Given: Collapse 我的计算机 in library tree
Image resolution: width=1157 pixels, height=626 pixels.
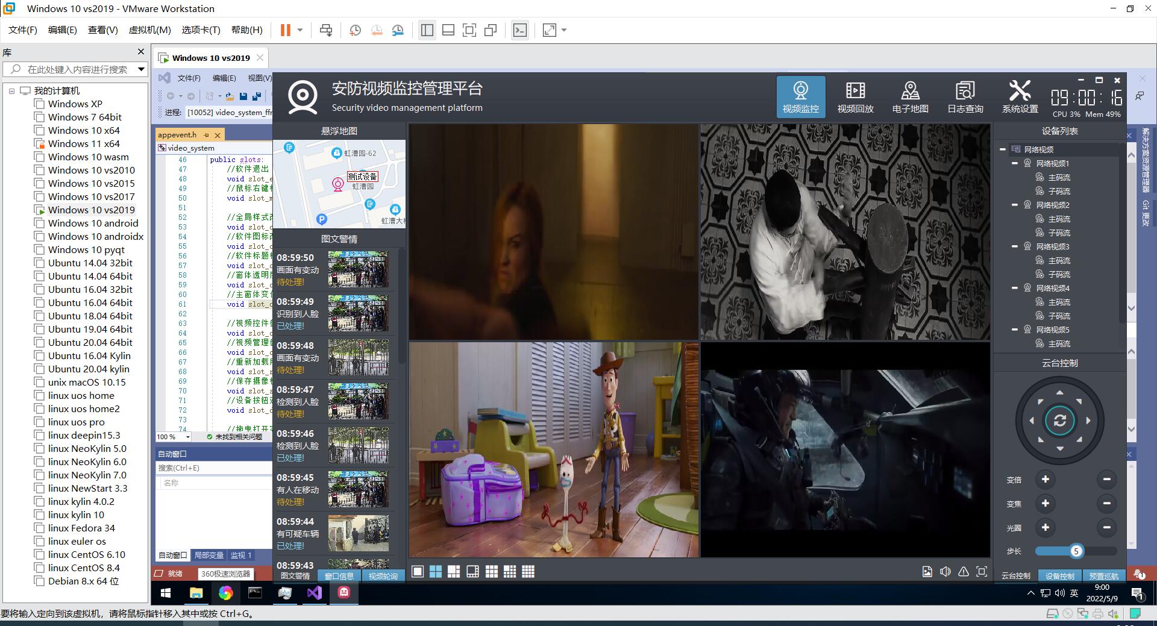Looking at the screenshot, I should 11,91.
